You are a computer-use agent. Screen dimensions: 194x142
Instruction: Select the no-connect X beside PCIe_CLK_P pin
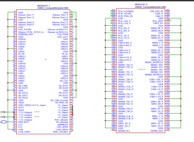click(111, 21)
